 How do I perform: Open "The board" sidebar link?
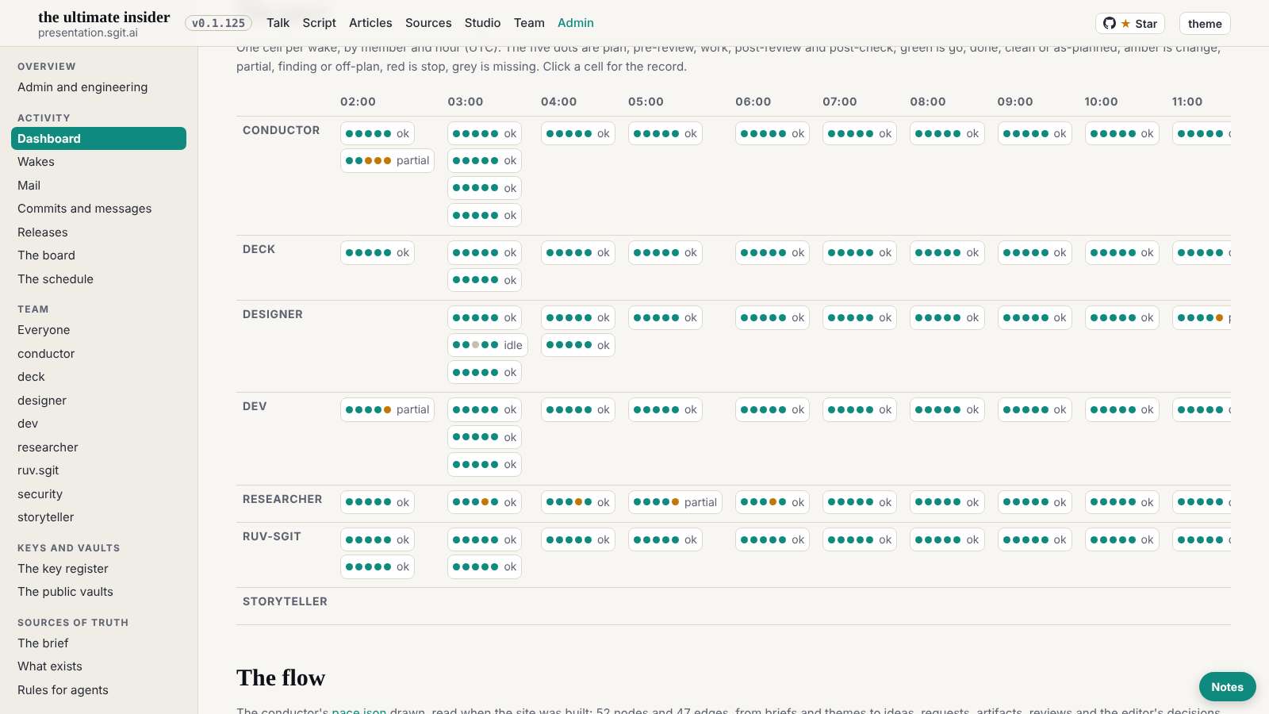(98, 255)
